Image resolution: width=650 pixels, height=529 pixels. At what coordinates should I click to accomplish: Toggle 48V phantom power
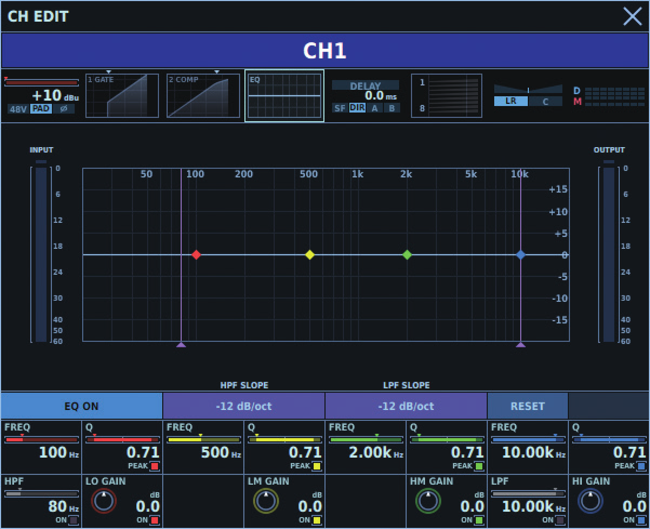[18, 109]
